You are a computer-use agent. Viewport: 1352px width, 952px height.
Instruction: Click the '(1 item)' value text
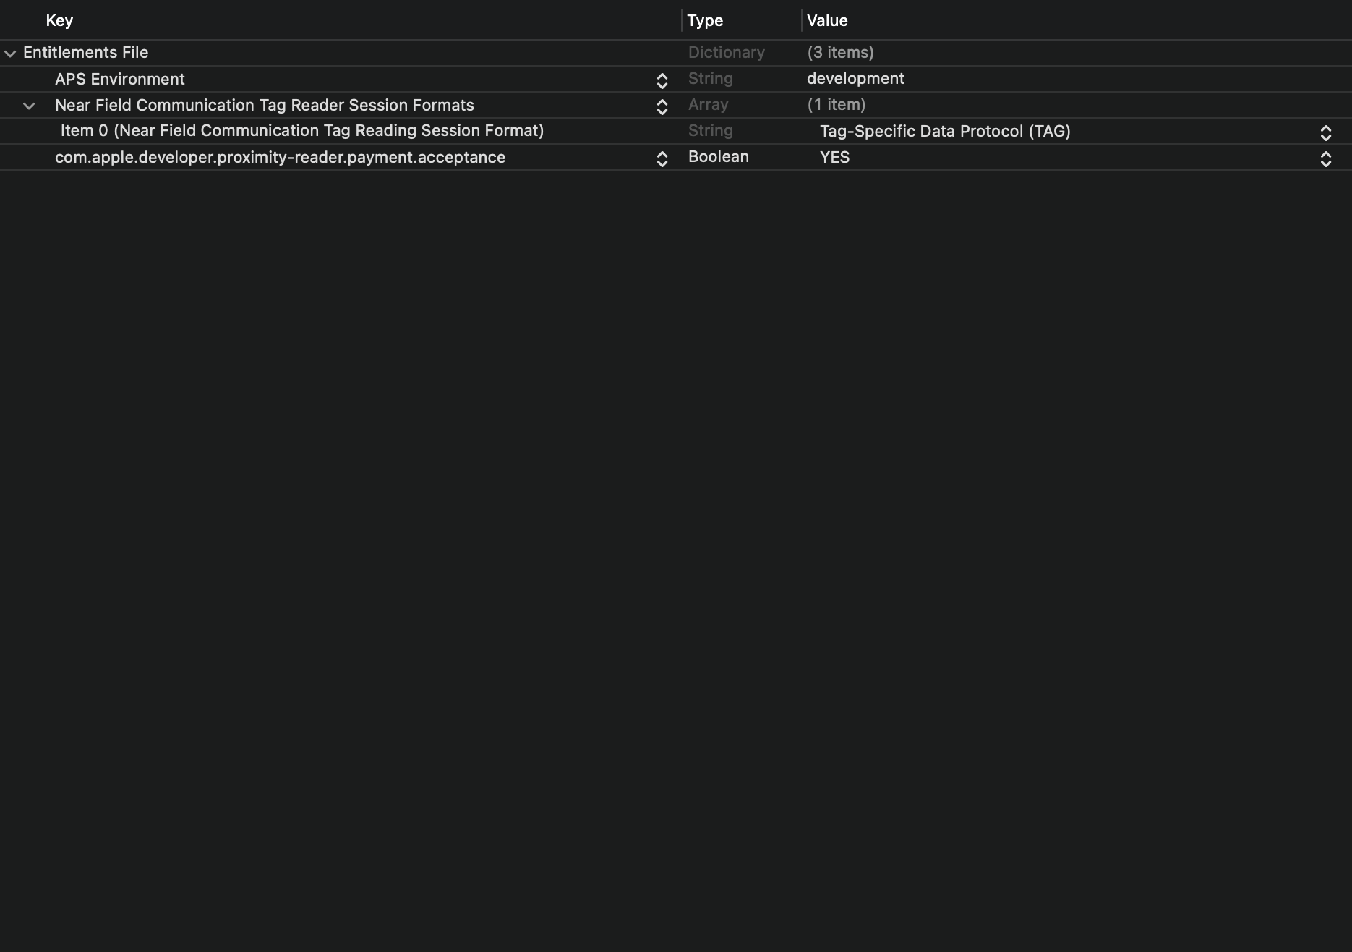pos(836,104)
